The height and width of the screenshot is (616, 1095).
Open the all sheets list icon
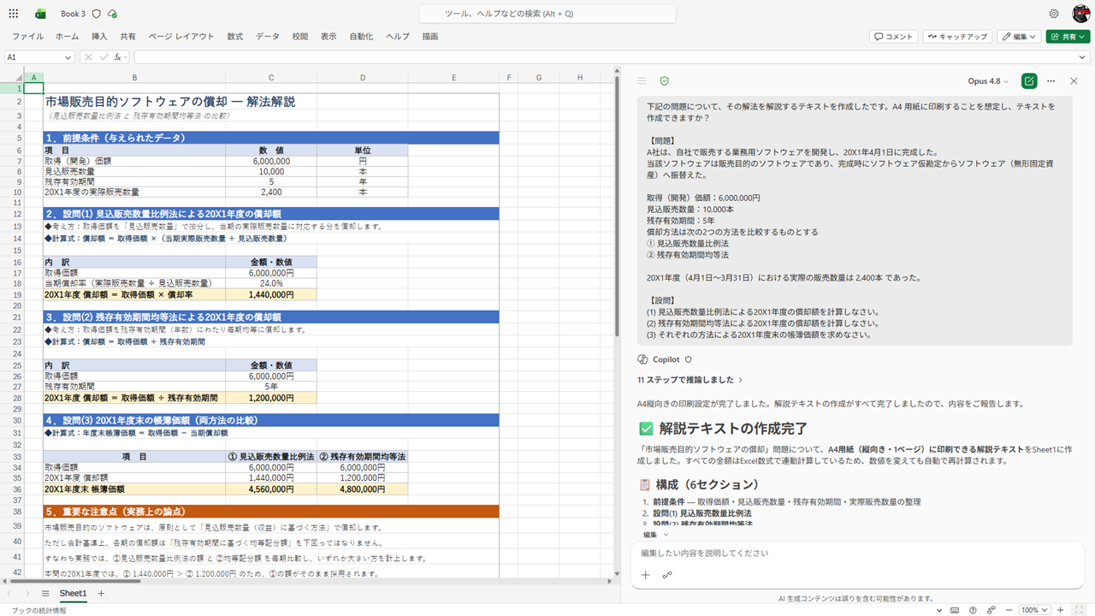45,593
